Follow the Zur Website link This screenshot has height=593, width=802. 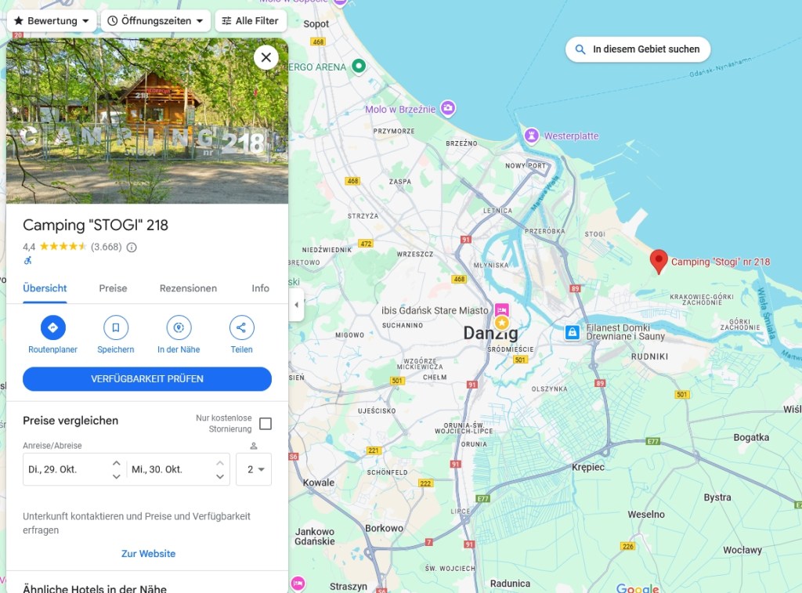coord(148,554)
